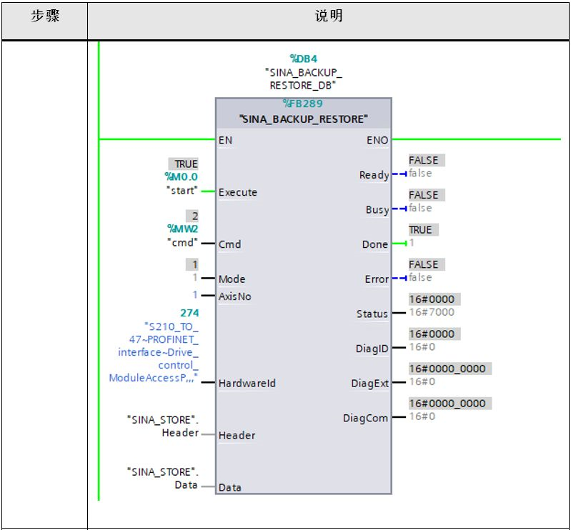Click the %MW2 address above cmd
The image size is (571, 530).
[183, 229]
